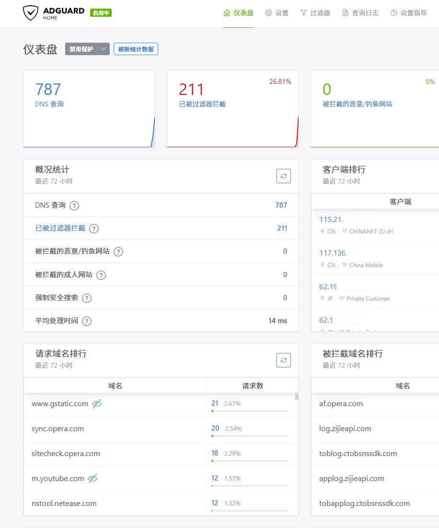
Task: Click 已被过滤器拦截 link in 概况统计
Action: tap(60, 228)
